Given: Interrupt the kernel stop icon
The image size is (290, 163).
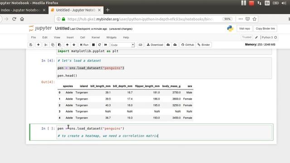Looking at the screenshot, I should pyautogui.click(x=93, y=45).
